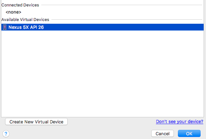206x139 pixels.
Task: Start creating a new virtual device
Action: [x=37, y=122]
